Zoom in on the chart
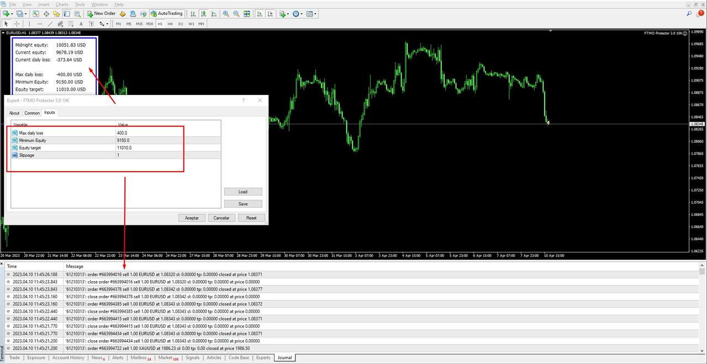707x364 pixels. pos(226,13)
